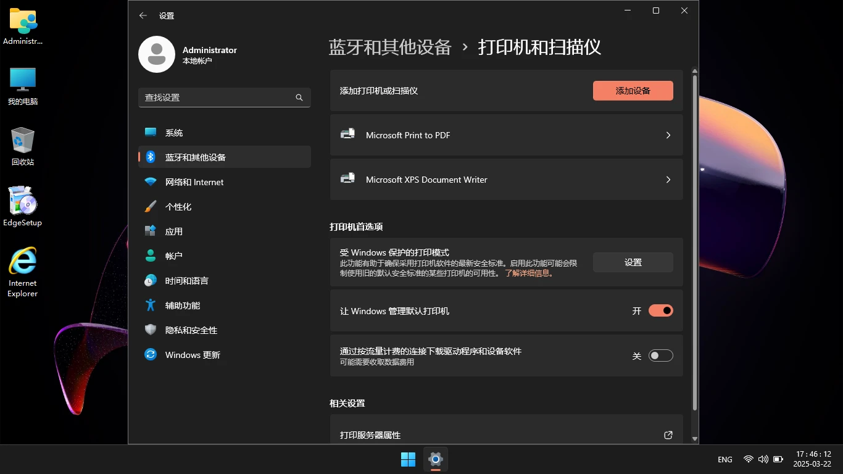This screenshot has width=843, height=474.
Task: Click the 个性化 paintbrush icon
Action: [x=151, y=207]
